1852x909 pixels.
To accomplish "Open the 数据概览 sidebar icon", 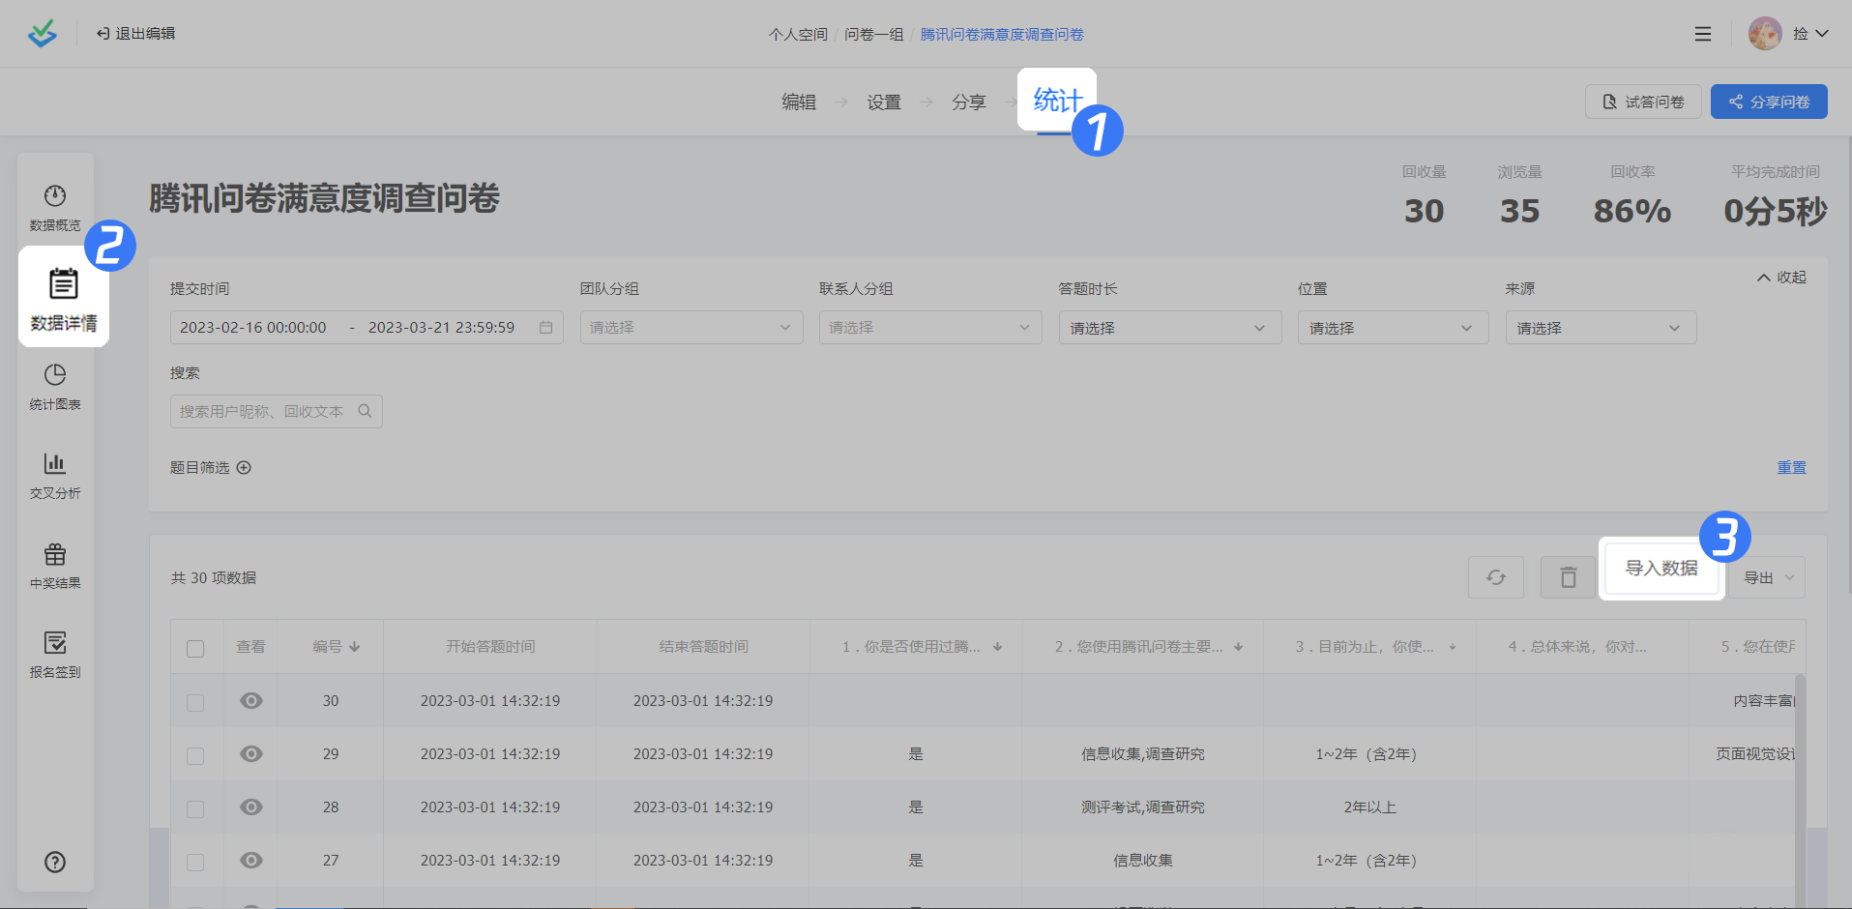I will click(55, 197).
